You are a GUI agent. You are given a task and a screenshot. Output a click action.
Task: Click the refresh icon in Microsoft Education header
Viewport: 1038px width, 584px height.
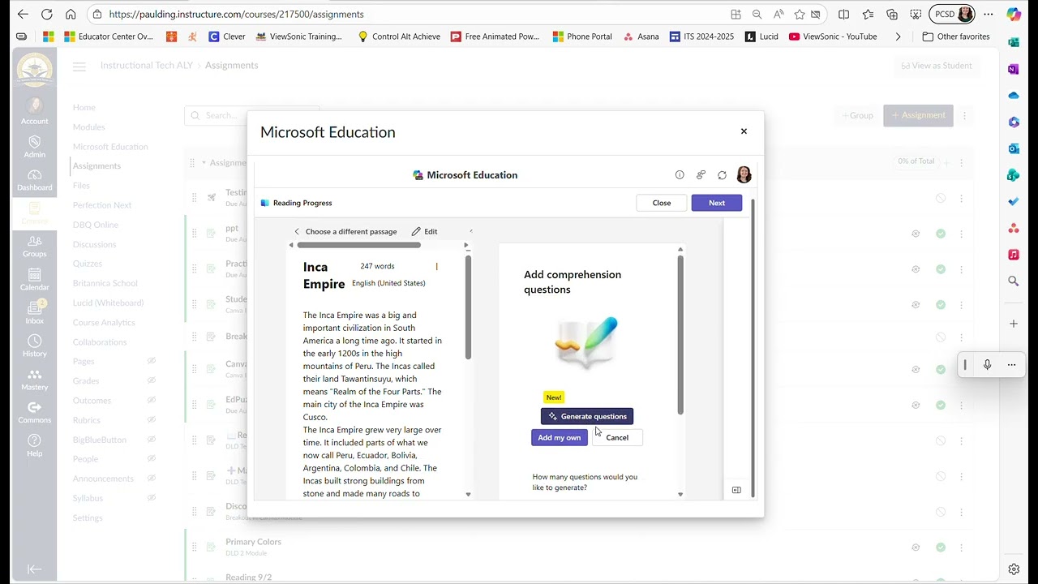(722, 175)
